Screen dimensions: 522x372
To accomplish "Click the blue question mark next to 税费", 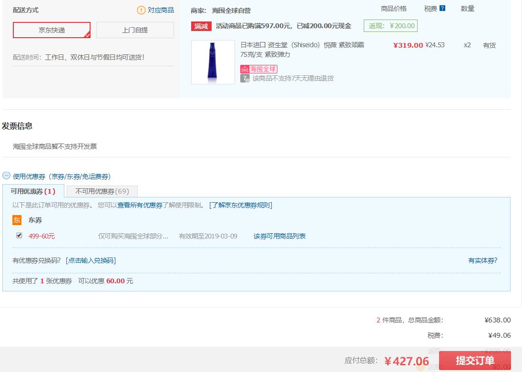I will 442,8.
